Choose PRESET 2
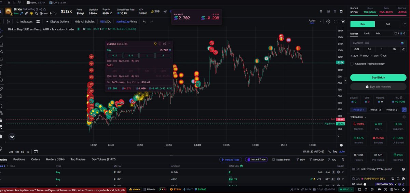410x193 pixels. coord(375,110)
